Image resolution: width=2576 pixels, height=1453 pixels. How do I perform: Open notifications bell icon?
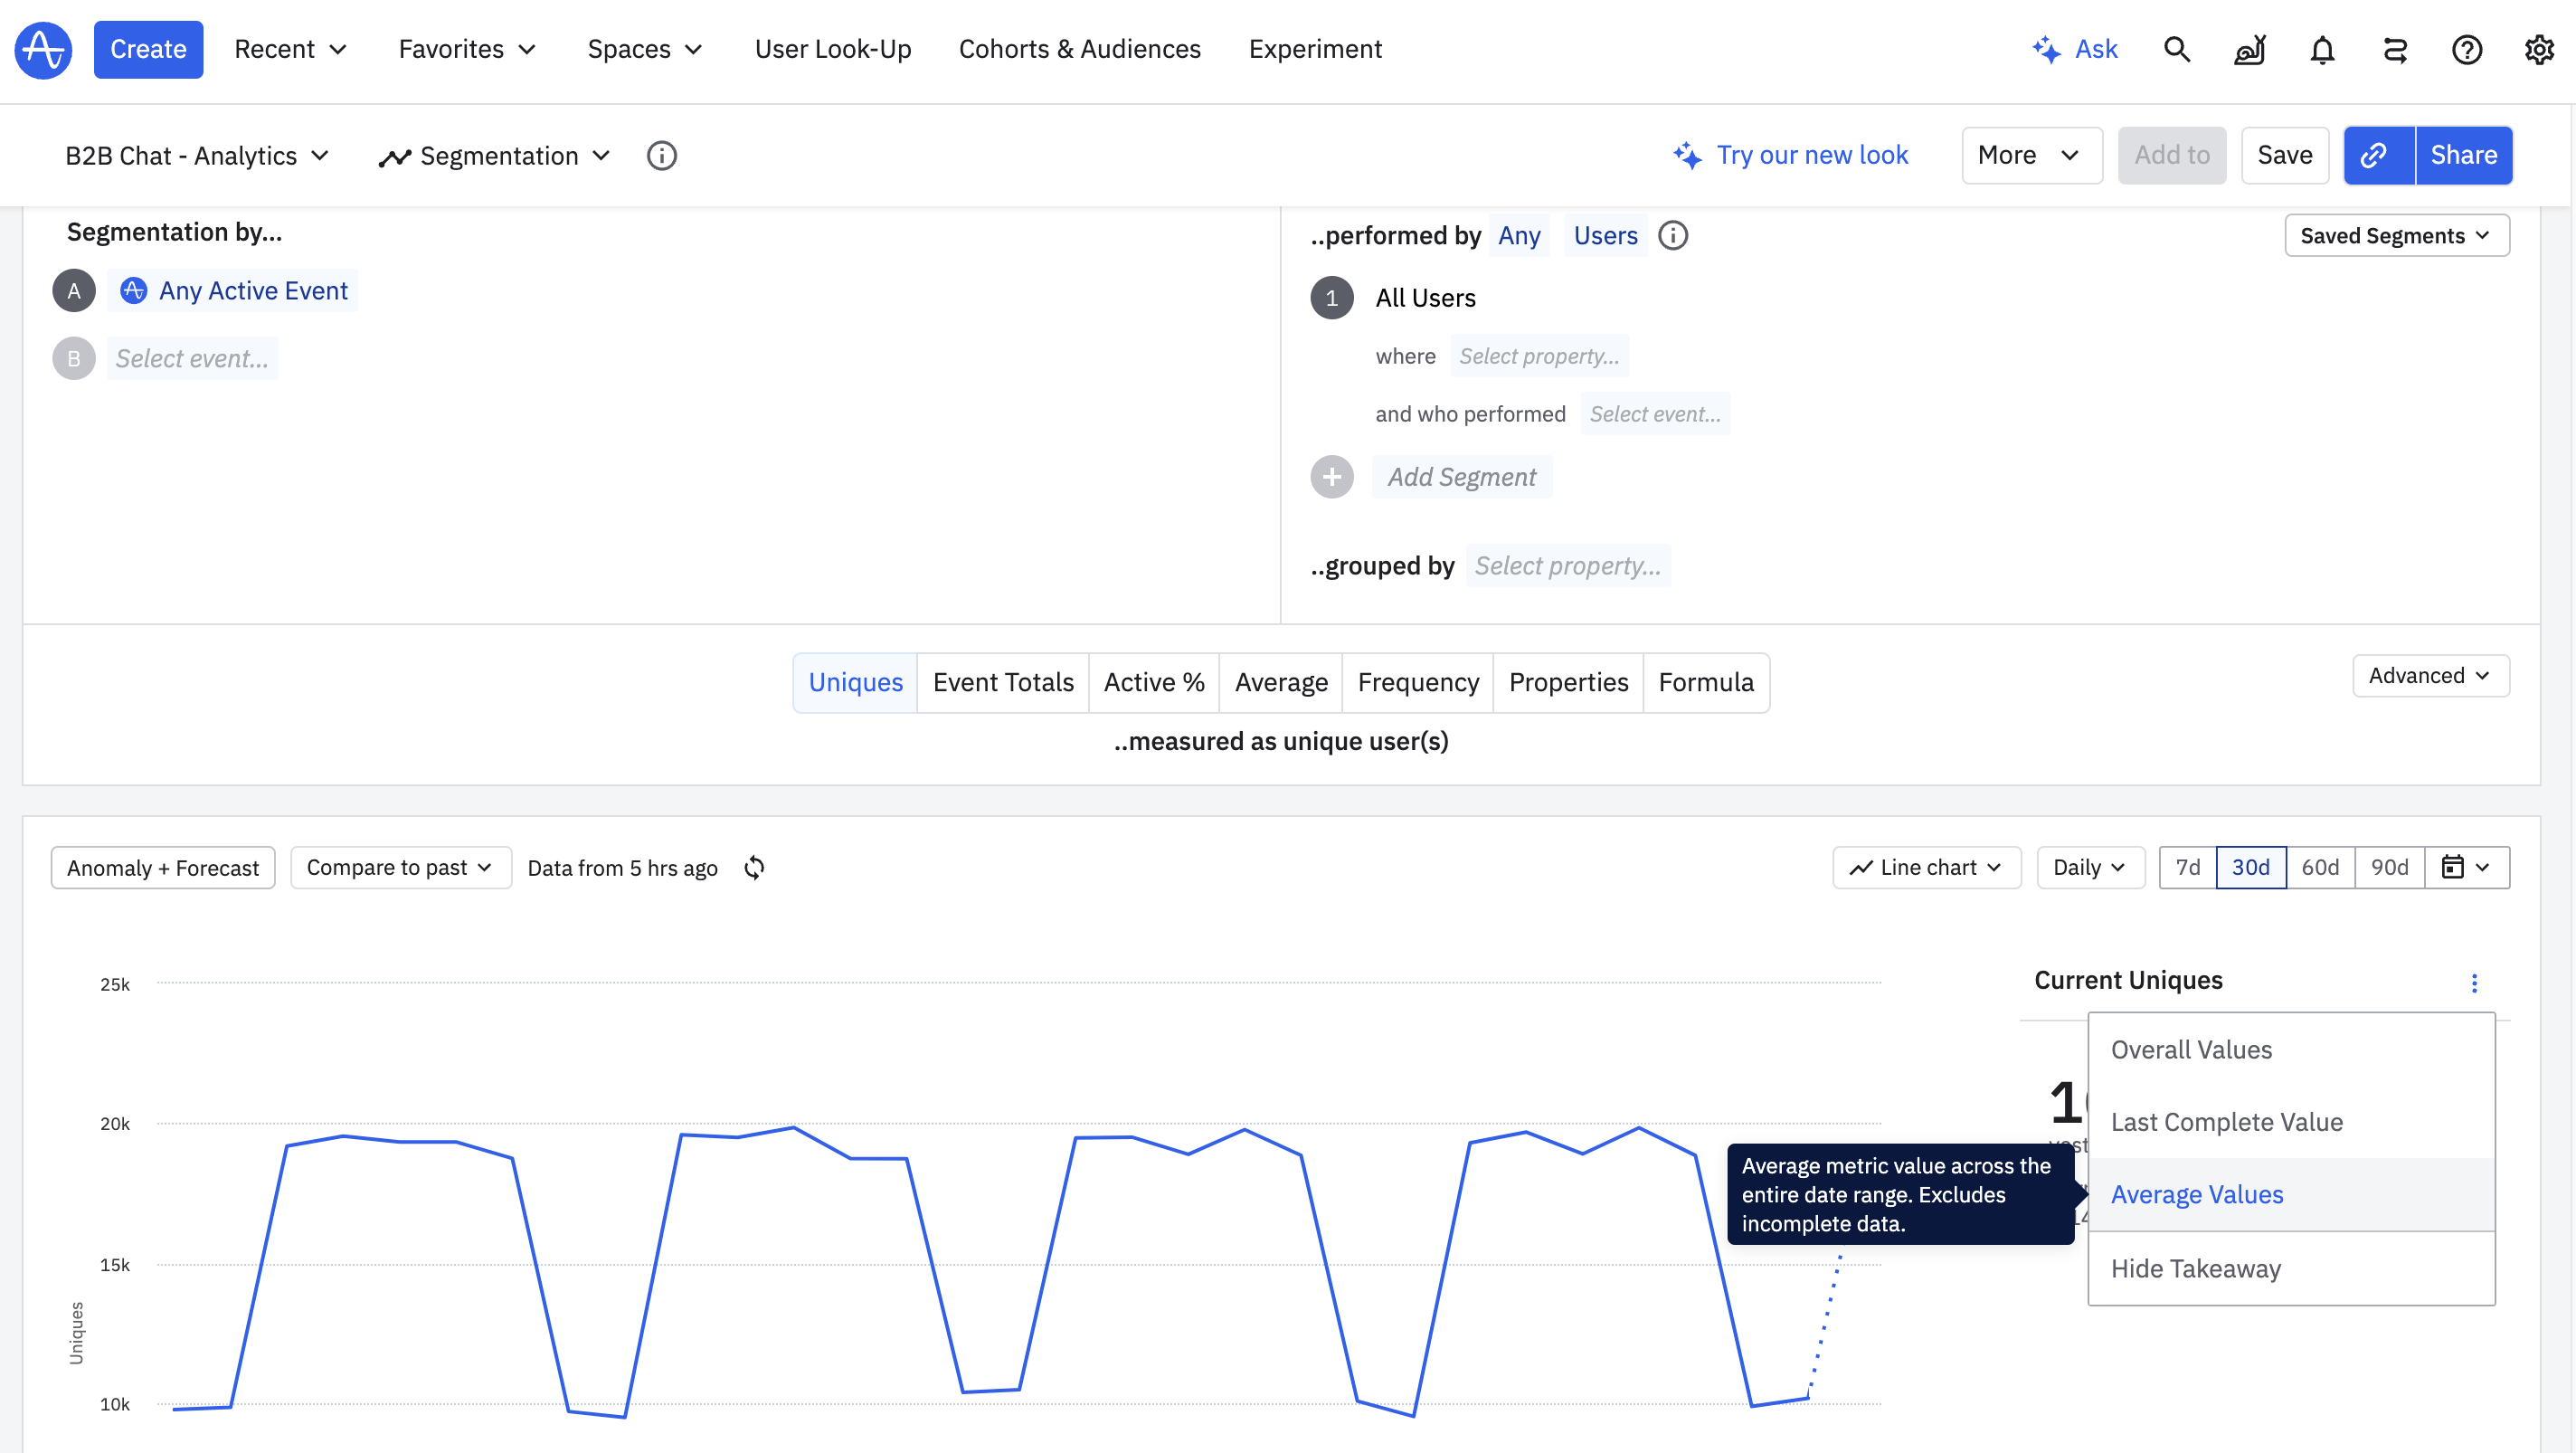[x=2322, y=49]
